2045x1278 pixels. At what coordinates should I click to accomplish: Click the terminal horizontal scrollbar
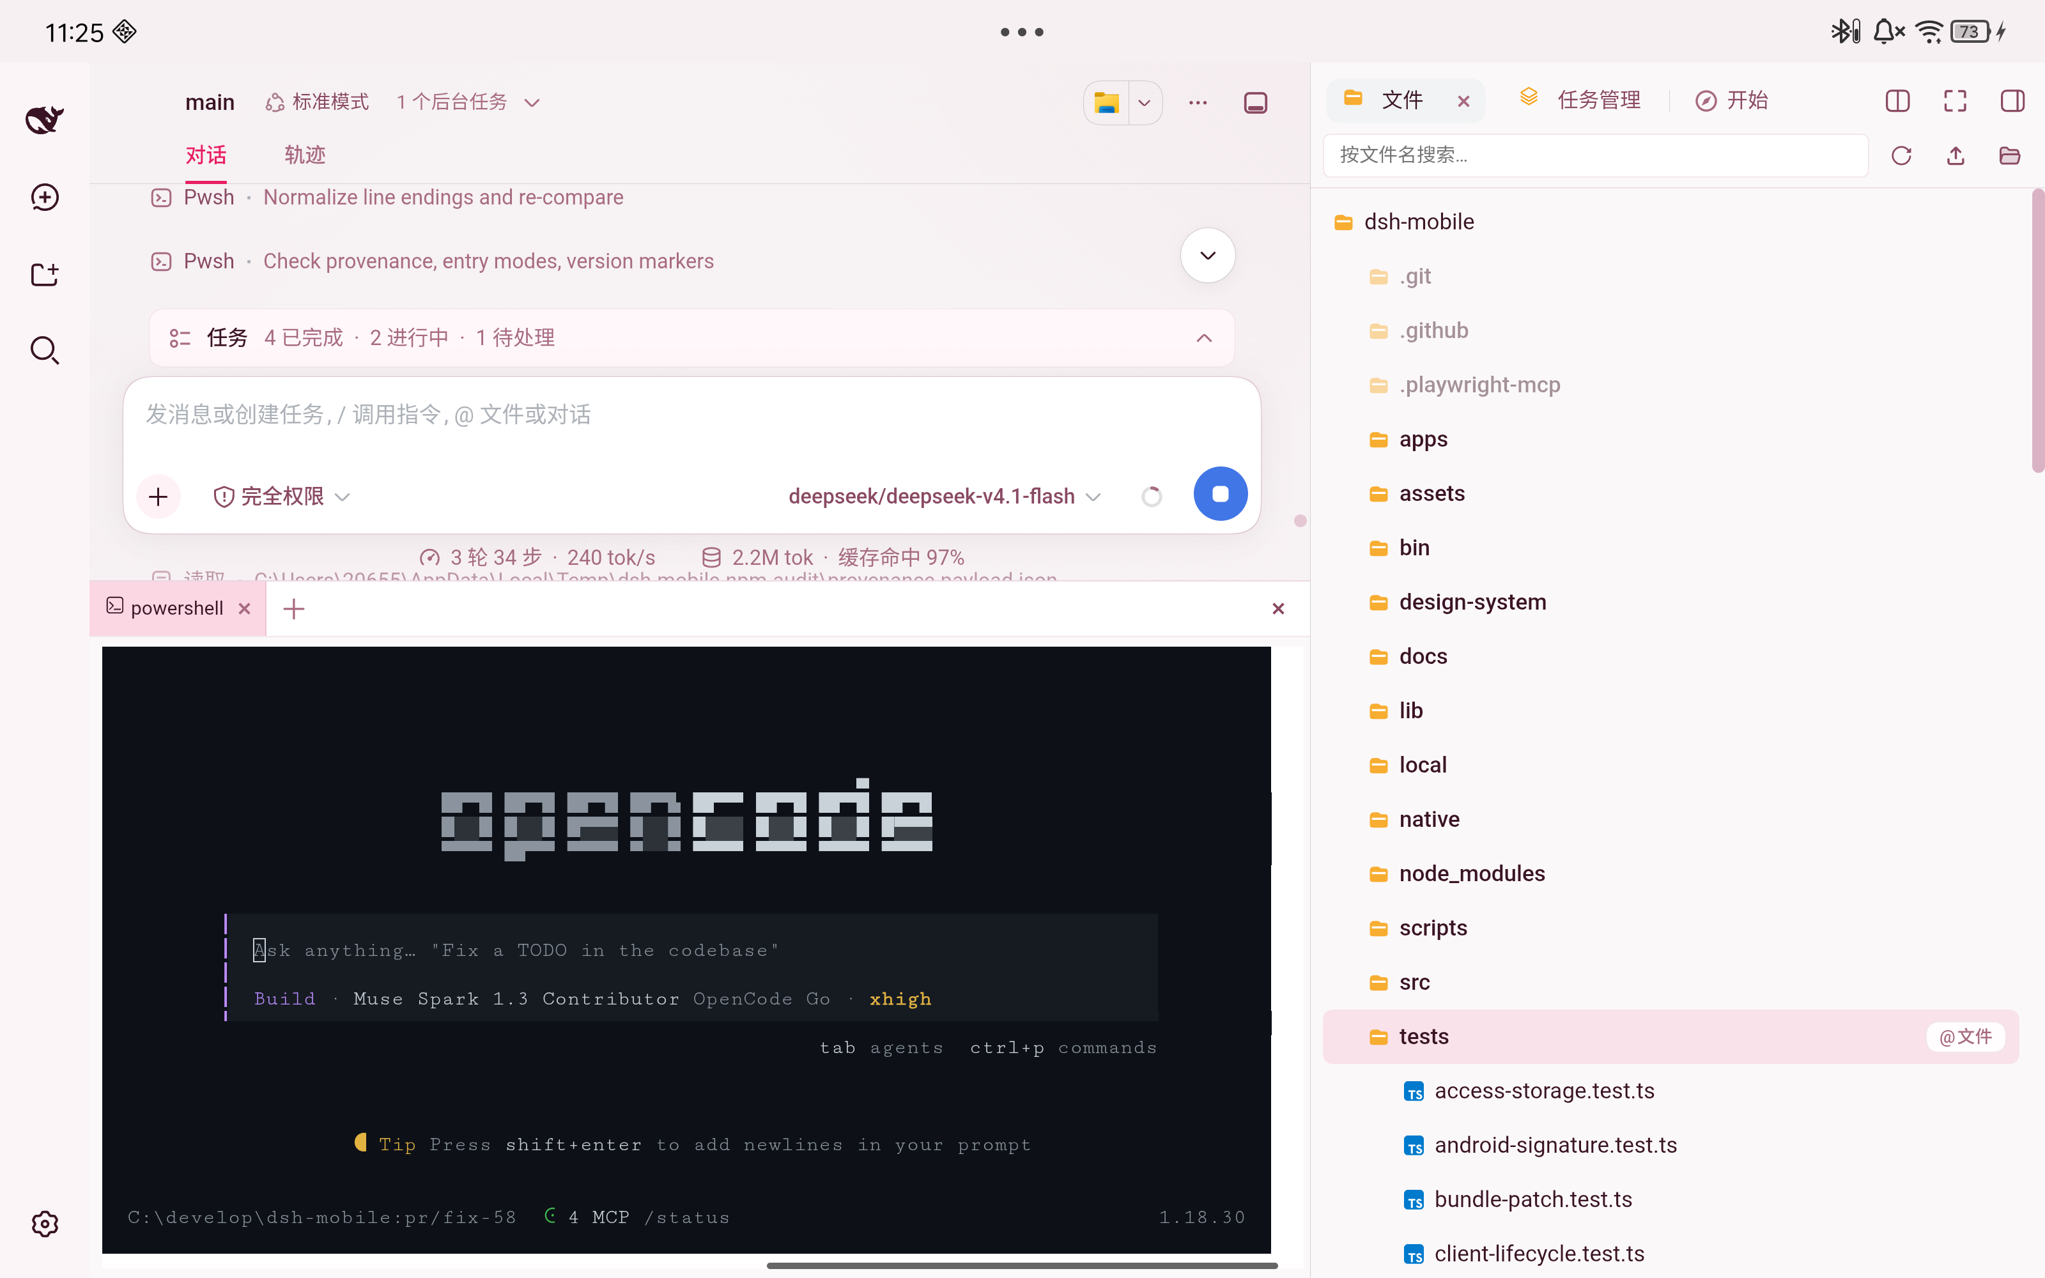point(1022,1265)
